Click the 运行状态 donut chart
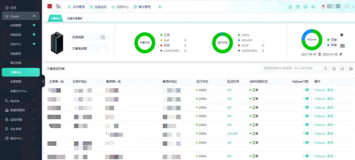The image size is (355, 160). pyautogui.click(x=223, y=43)
